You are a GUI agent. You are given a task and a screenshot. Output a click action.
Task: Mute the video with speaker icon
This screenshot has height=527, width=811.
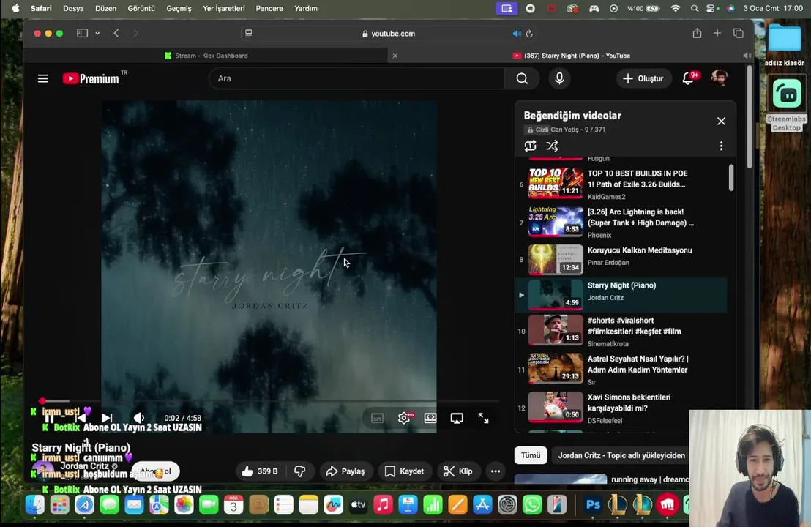(x=138, y=418)
